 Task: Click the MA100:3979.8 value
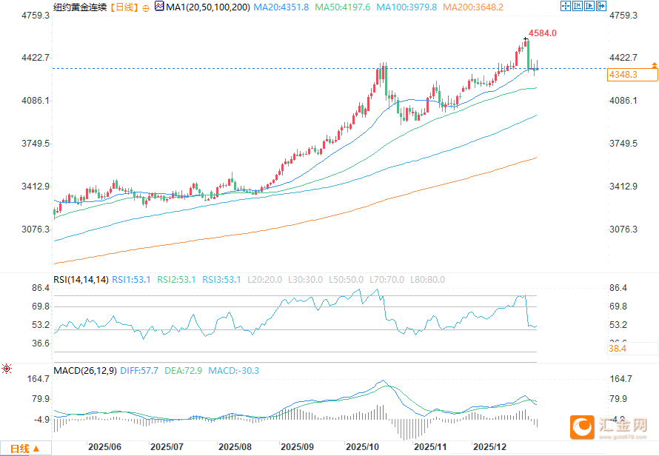[x=407, y=7]
